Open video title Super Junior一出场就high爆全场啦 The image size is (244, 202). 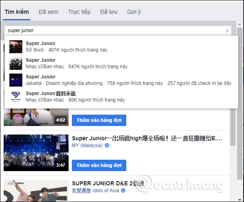pos(147,138)
